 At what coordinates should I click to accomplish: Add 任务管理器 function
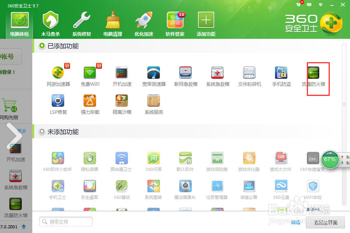(x=217, y=190)
